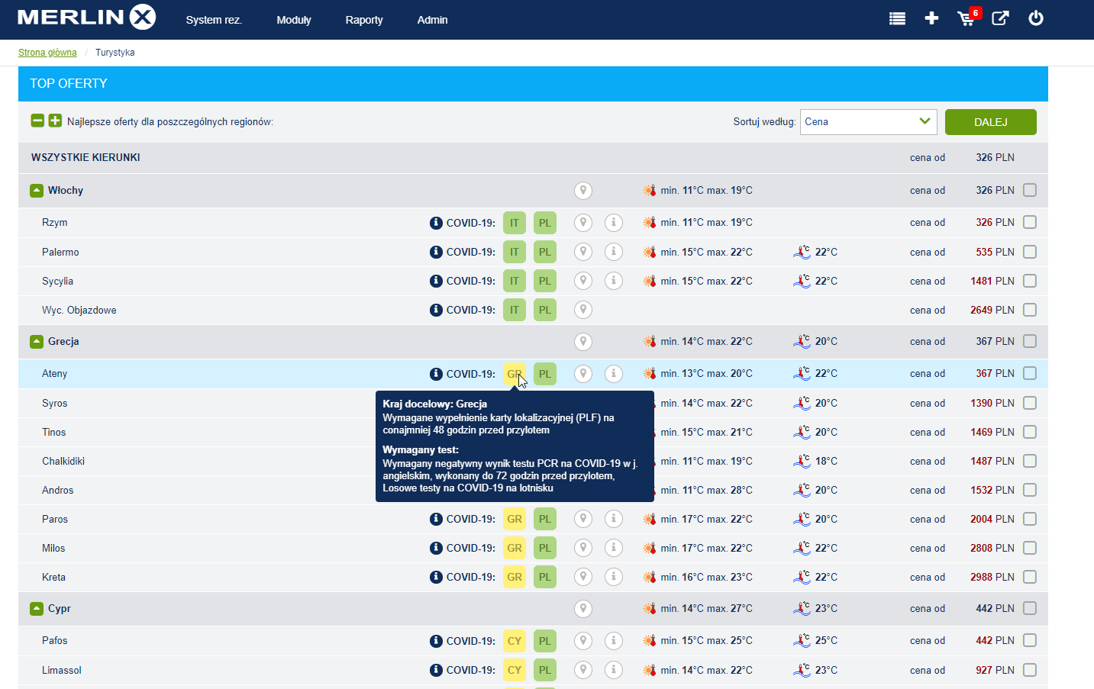Click the power logout icon
The height and width of the screenshot is (689, 1094).
pos(1036,18)
